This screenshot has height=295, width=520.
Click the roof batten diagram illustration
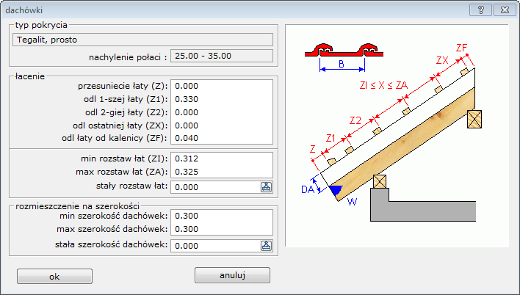(x=397, y=136)
